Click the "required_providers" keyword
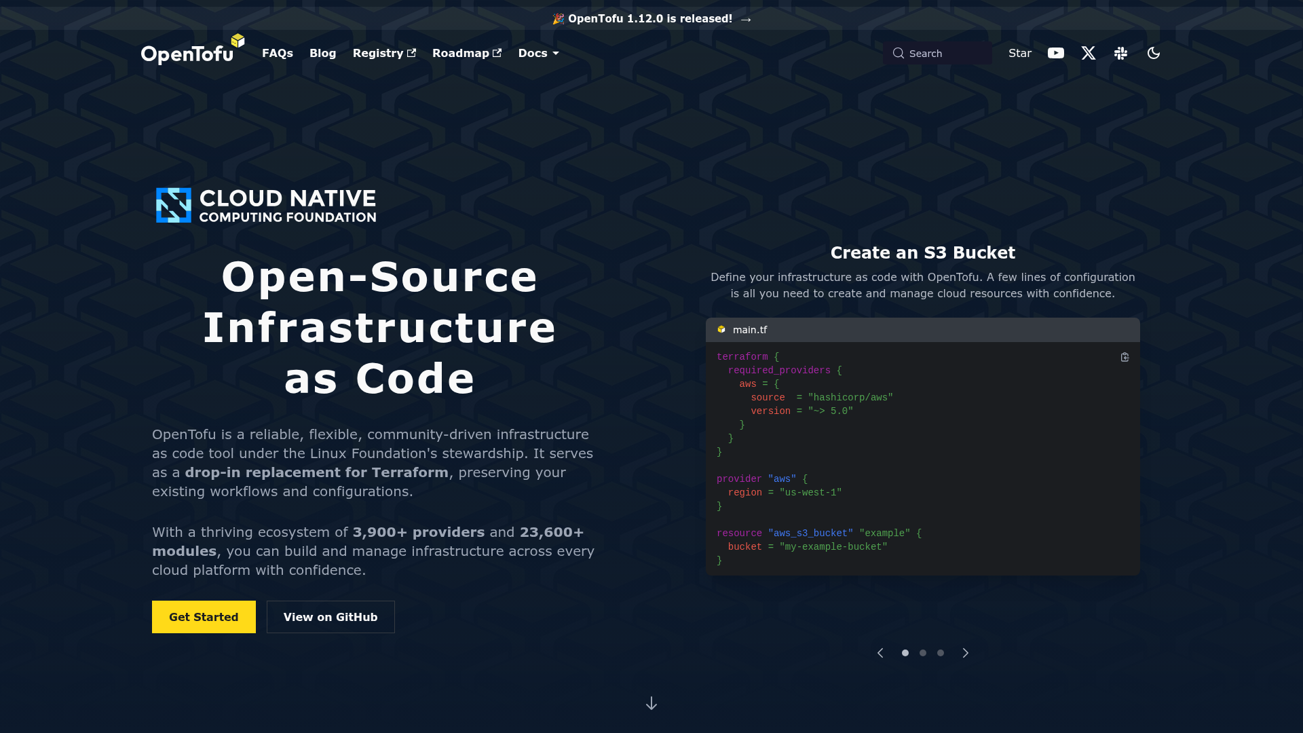Image resolution: width=1303 pixels, height=733 pixels. (x=779, y=371)
